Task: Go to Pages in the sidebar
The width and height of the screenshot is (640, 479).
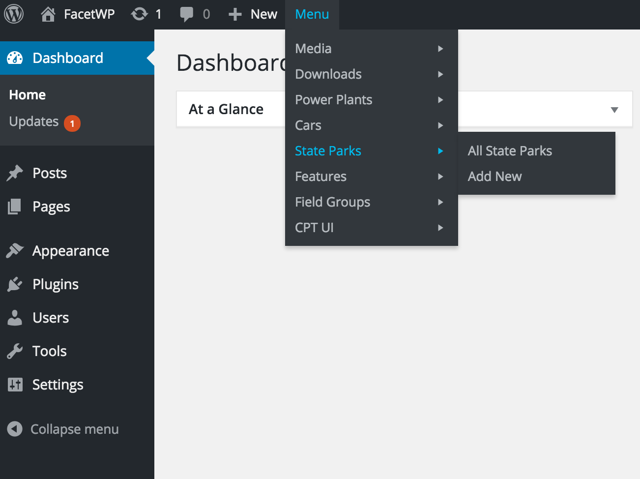Action: point(51,207)
